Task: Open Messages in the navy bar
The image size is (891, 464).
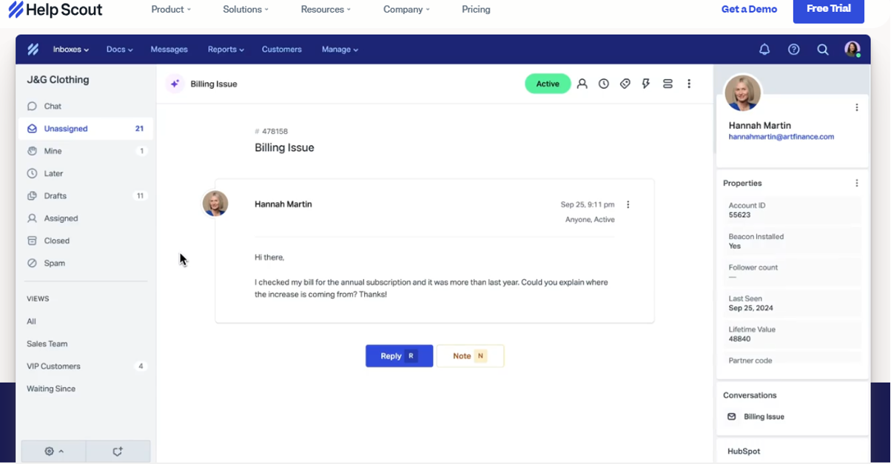Action: coord(169,50)
